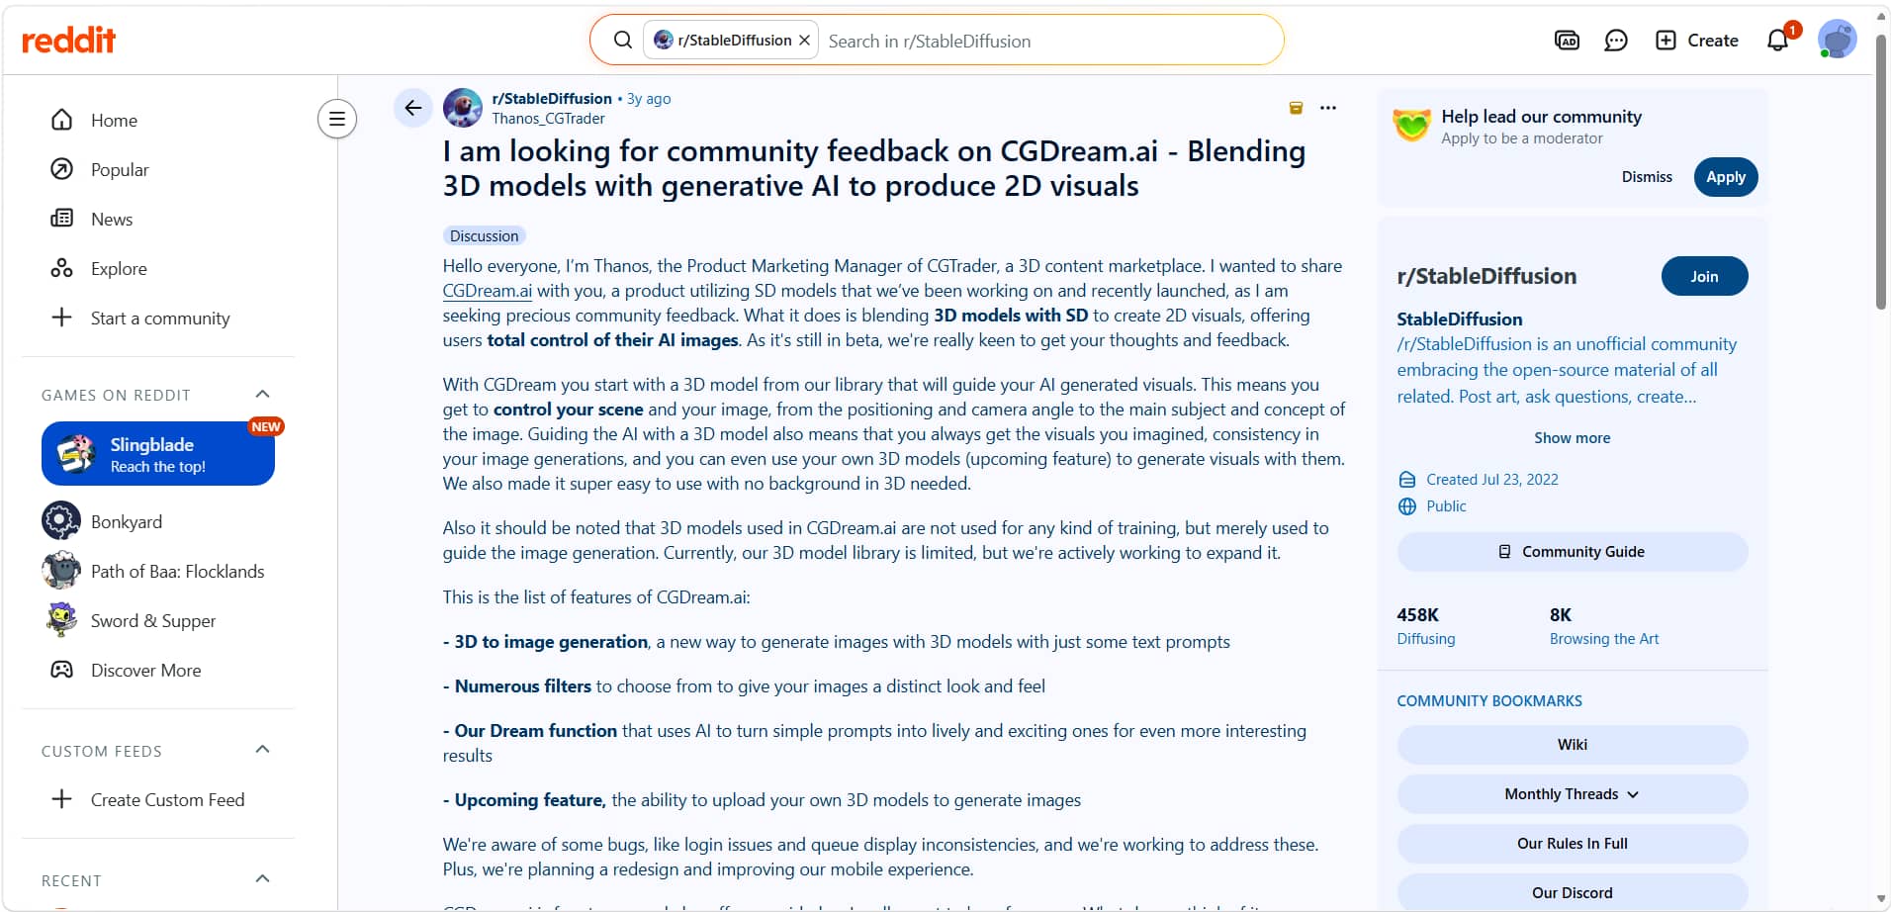Image resolution: width=1891 pixels, height=912 pixels.
Task: Click the Discover More gamepad icon
Action: tap(61, 670)
